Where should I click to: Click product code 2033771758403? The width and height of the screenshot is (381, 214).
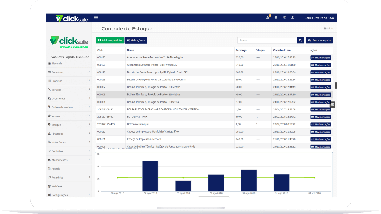coord(106,124)
